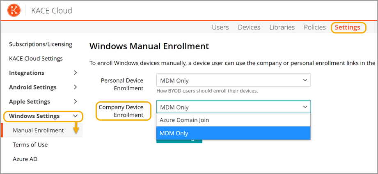Switch to the Devices tab
378x174 pixels.
pyautogui.click(x=249, y=27)
